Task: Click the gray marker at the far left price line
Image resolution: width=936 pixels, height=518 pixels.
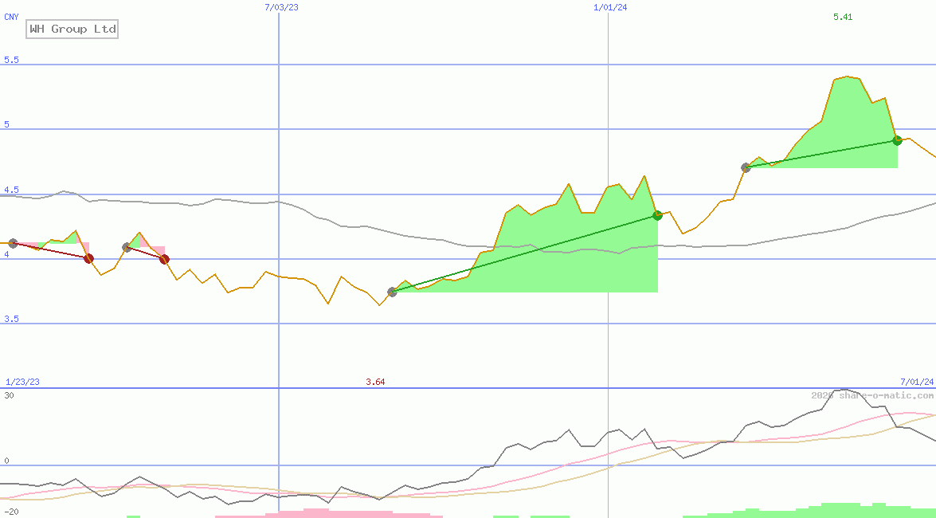Action: pyautogui.click(x=12, y=244)
